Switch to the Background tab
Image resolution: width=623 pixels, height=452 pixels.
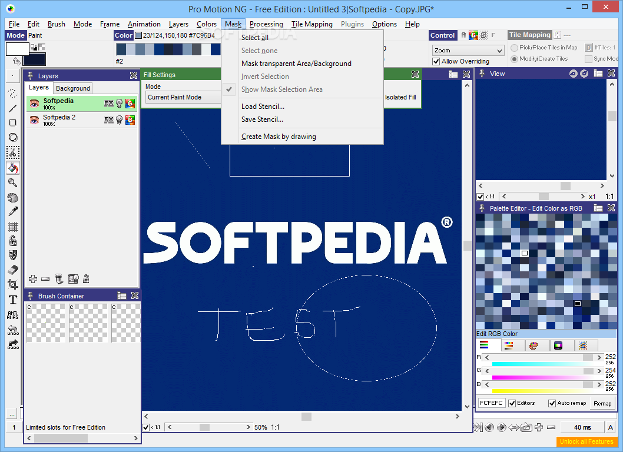[x=72, y=88]
